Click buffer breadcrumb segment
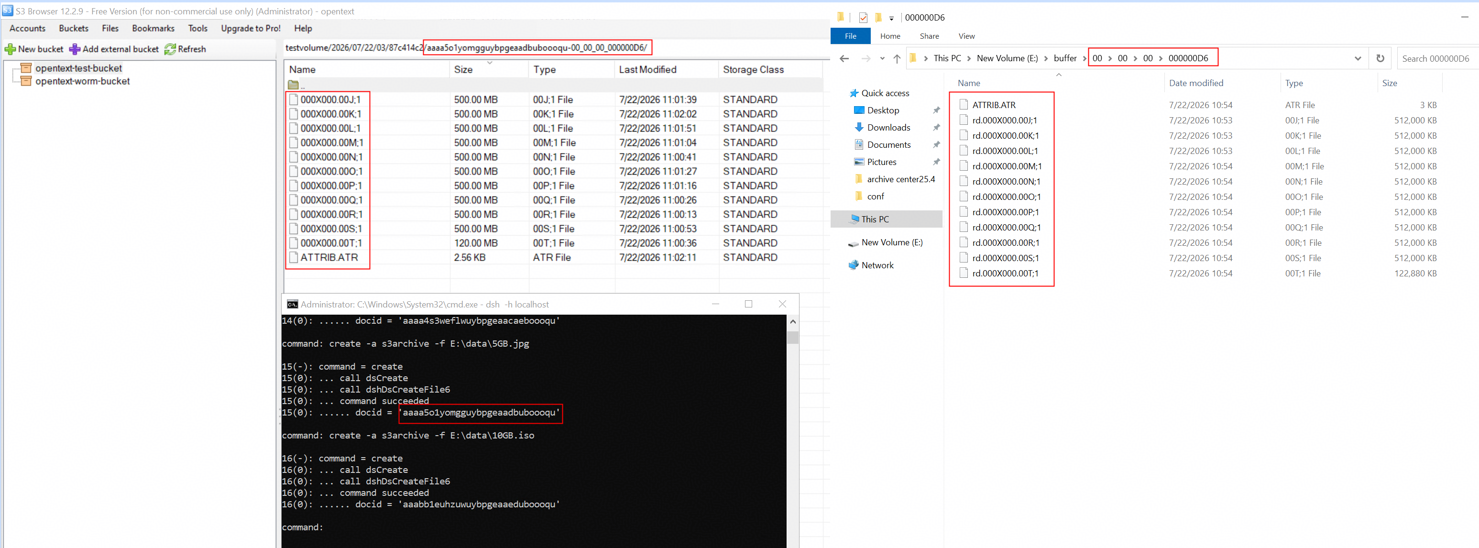 click(1065, 58)
